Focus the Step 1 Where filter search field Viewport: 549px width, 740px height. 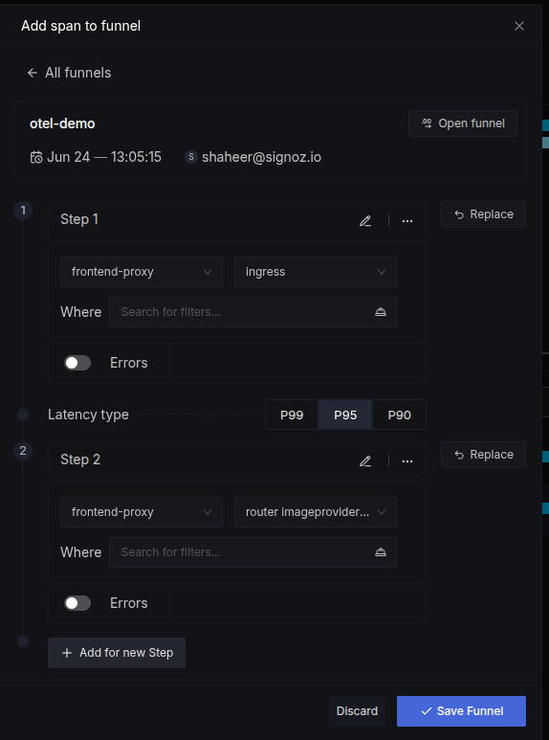(253, 312)
